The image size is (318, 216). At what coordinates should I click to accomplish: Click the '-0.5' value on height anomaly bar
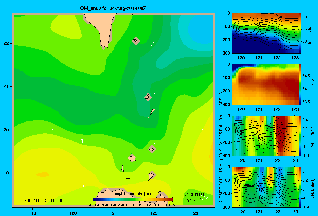click(x=93, y=205)
